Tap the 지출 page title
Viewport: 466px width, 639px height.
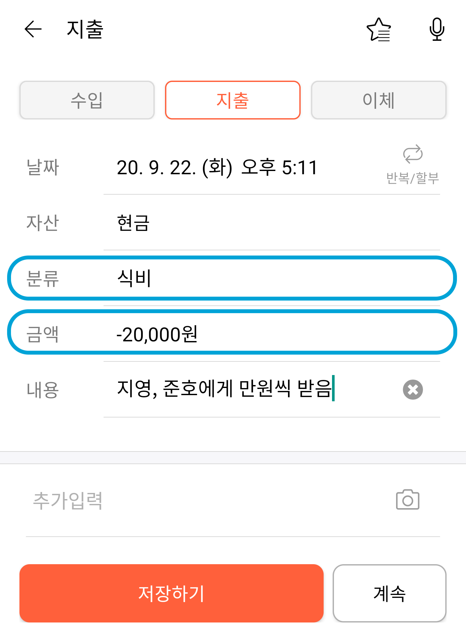(85, 29)
